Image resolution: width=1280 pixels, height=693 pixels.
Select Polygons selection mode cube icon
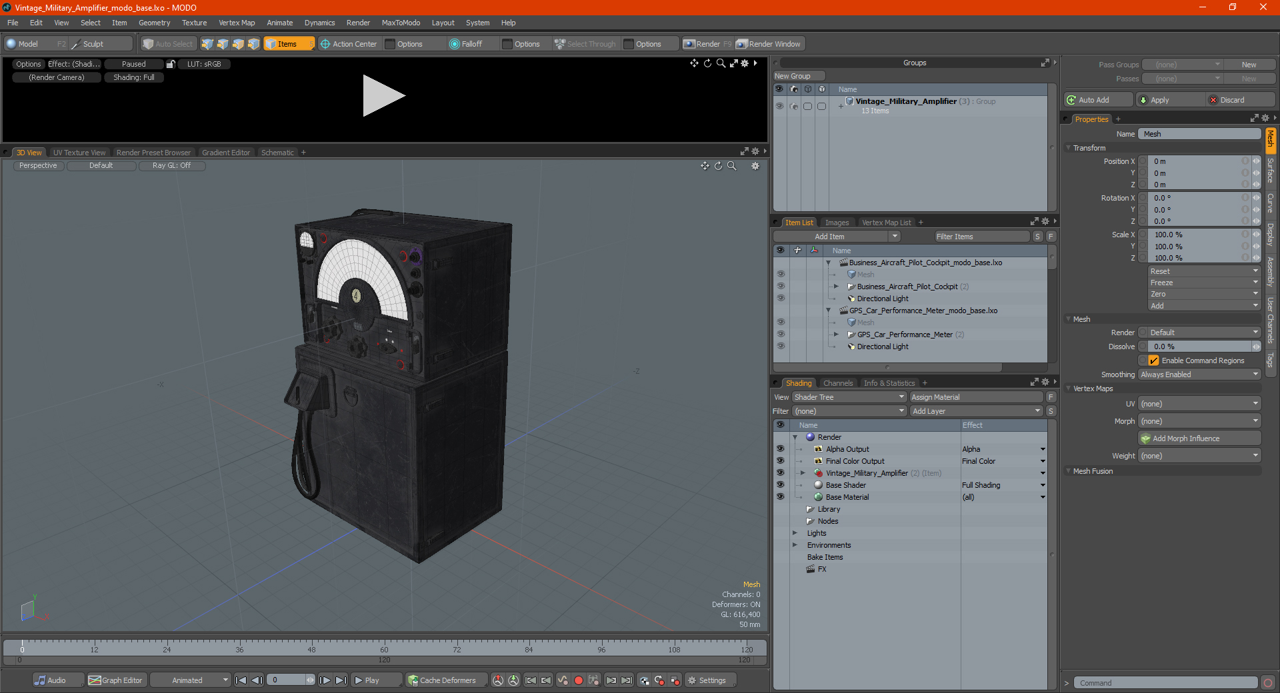[x=238, y=44]
